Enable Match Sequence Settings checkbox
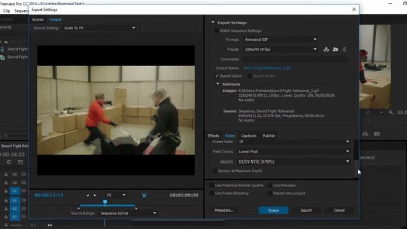 point(216,31)
